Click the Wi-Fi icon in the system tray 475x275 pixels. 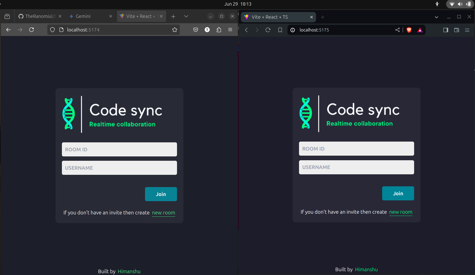tap(452, 4)
